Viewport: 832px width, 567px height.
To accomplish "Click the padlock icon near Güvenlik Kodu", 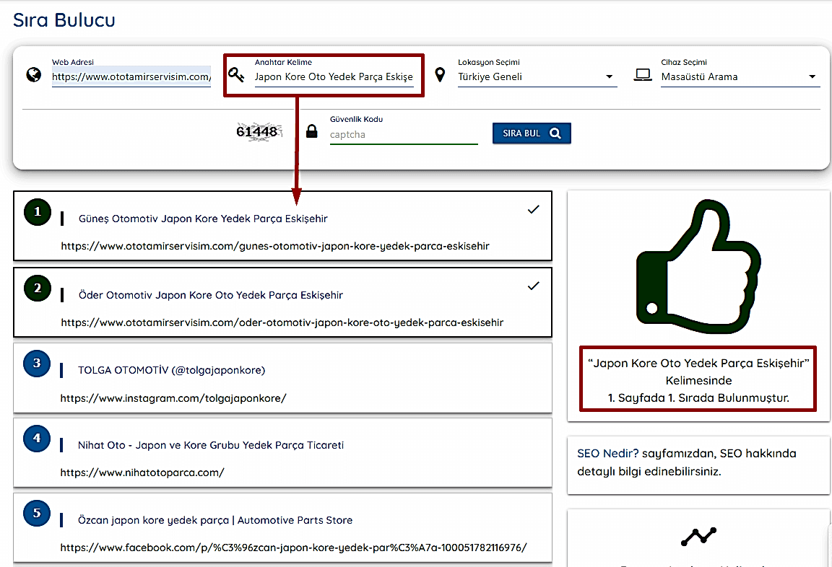I will coord(311,131).
